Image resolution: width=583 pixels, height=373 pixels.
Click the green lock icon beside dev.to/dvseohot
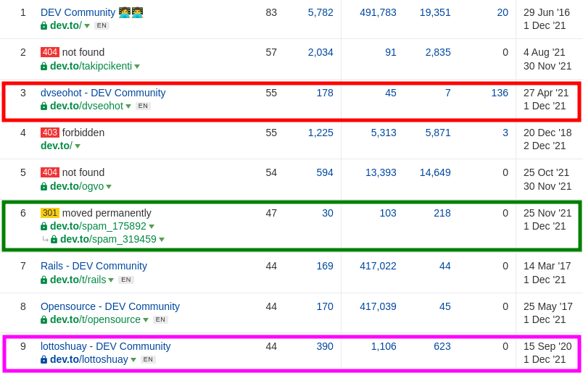click(44, 106)
